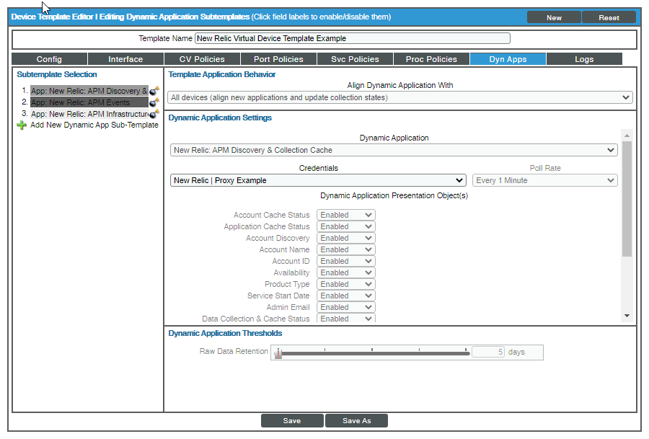Screen dimensions: 649x439
Task: Open Account Name Enabled dropdown
Action: (345, 249)
